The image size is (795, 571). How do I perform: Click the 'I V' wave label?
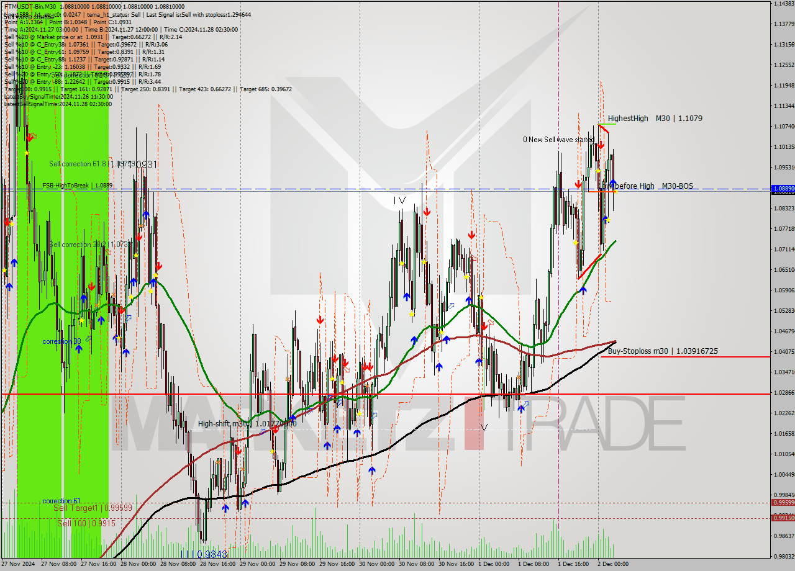pyautogui.click(x=399, y=200)
